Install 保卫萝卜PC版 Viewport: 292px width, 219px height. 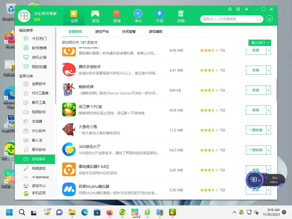click(256, 110)
